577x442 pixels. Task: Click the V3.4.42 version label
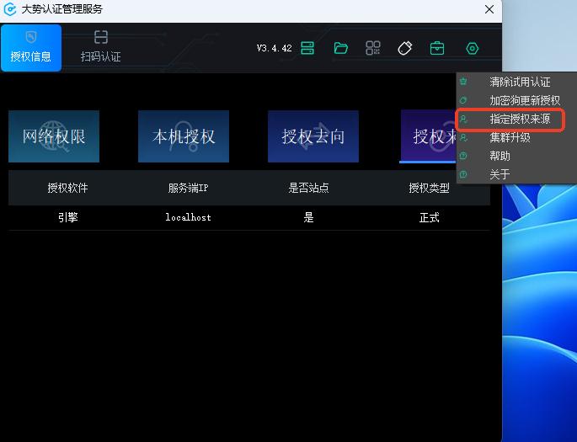[x=274, y=48]
